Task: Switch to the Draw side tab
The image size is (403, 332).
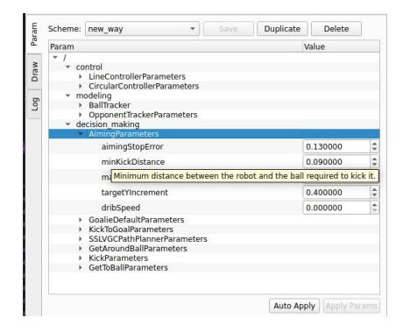Action: [34, 72]
